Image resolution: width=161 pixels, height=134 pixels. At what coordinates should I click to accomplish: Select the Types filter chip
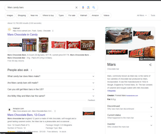point(61,15)
